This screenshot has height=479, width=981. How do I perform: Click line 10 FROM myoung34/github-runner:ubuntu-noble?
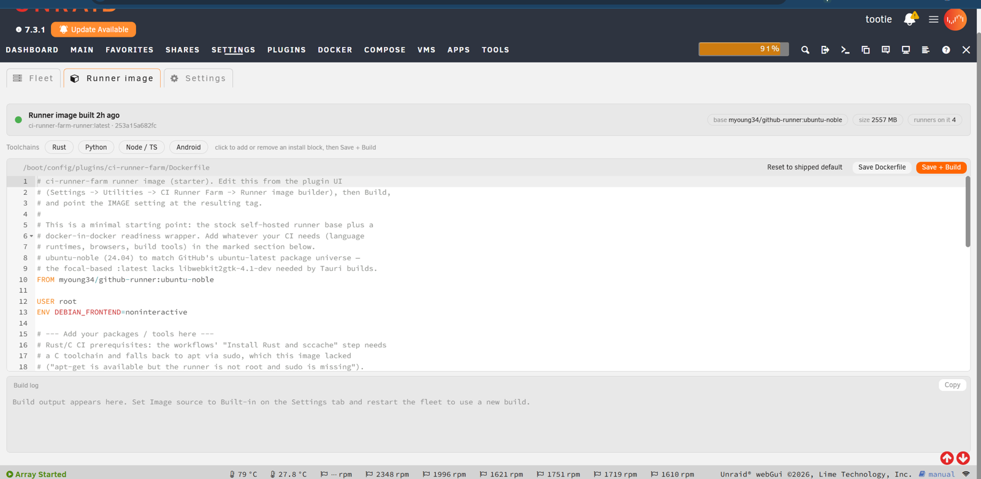click(x=125, y=279)
